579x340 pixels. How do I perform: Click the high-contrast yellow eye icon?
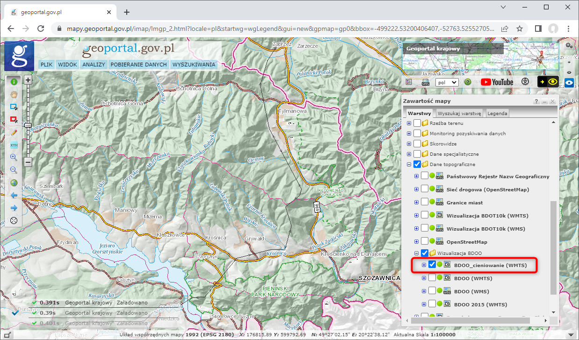pyautogui.click(x=548, y=82)
